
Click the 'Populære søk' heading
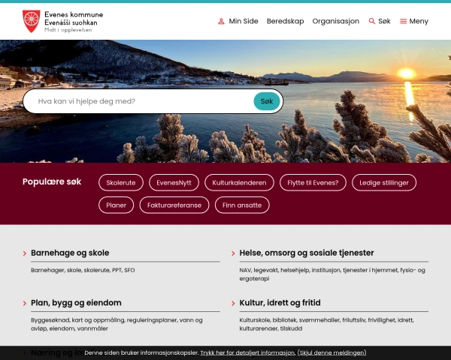tap(52, 182)
